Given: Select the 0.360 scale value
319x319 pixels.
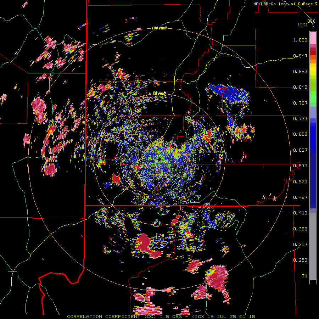Looking at the screenshot, I should click(300, 229).
